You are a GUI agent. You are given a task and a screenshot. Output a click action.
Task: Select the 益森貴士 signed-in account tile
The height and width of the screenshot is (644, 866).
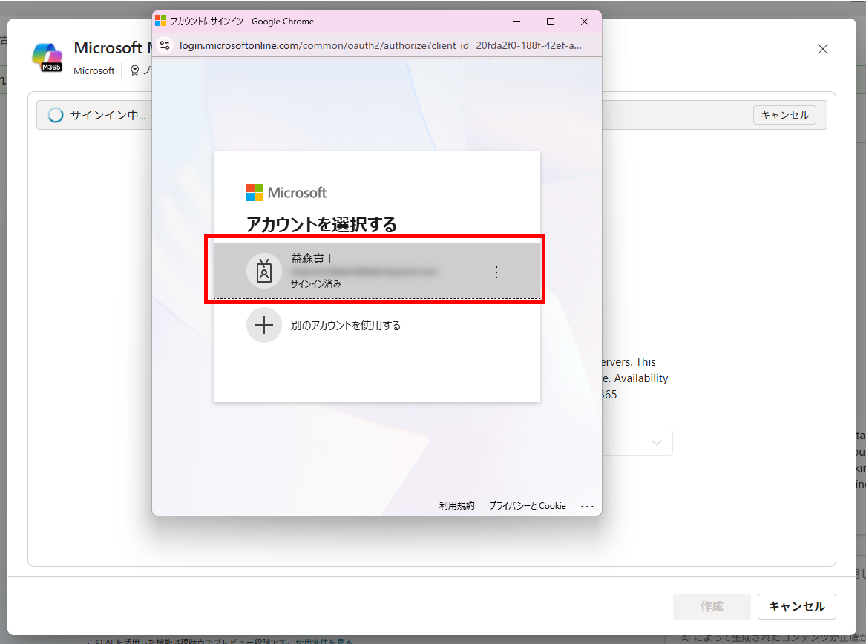point(377,271)
